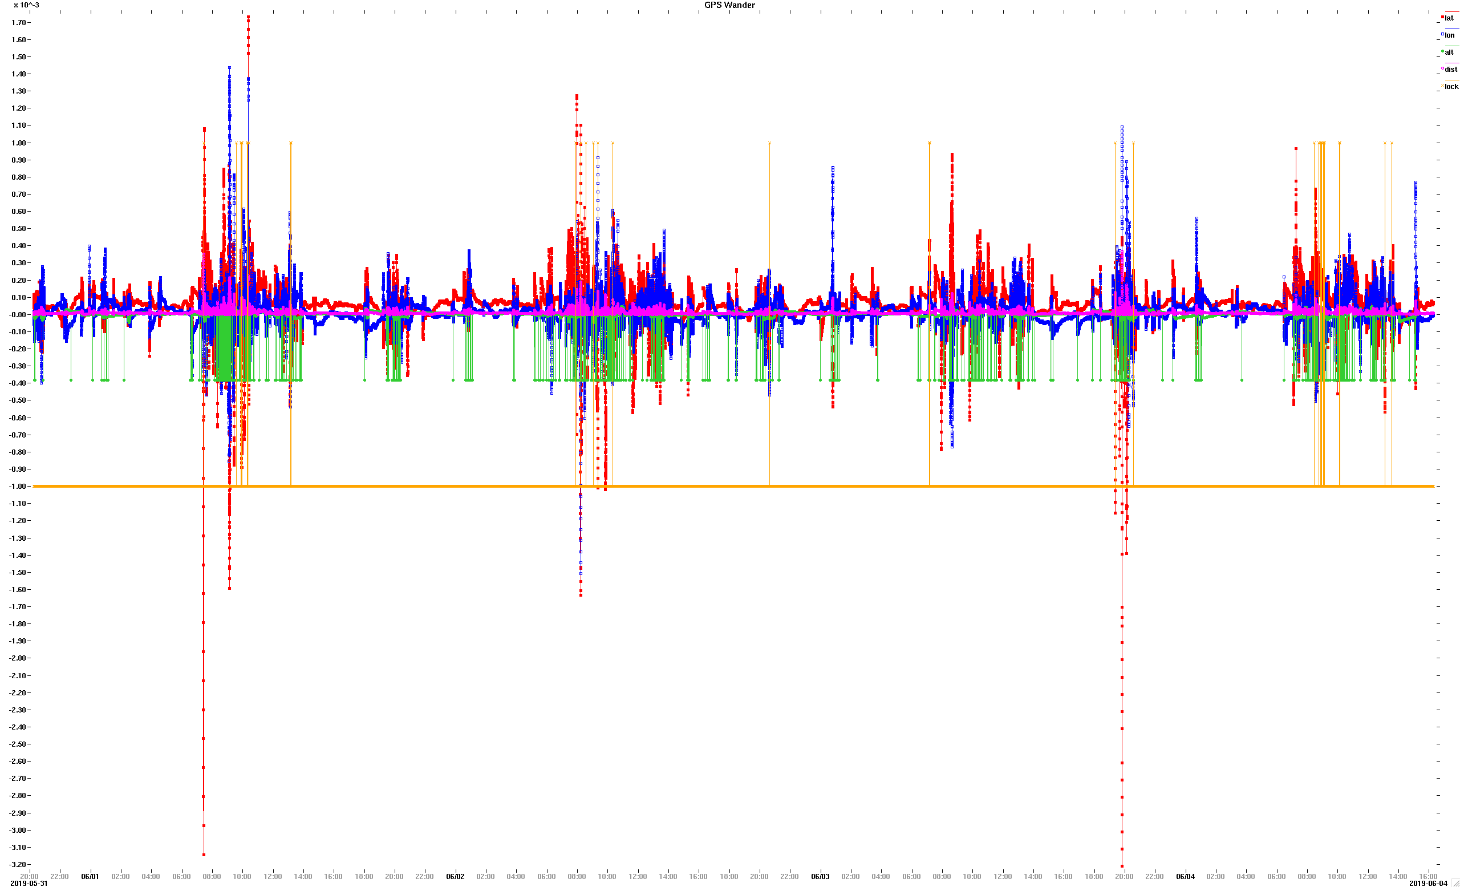Click the orange X lock legend marker
Image resolution: width=1460 pixels, height=887 pixels.
[x=1443, y=86]
